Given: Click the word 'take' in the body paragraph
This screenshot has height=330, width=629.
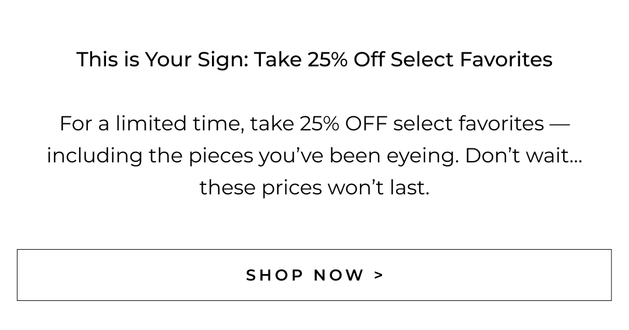Looking at the screenshot, I should coord(272,123).
